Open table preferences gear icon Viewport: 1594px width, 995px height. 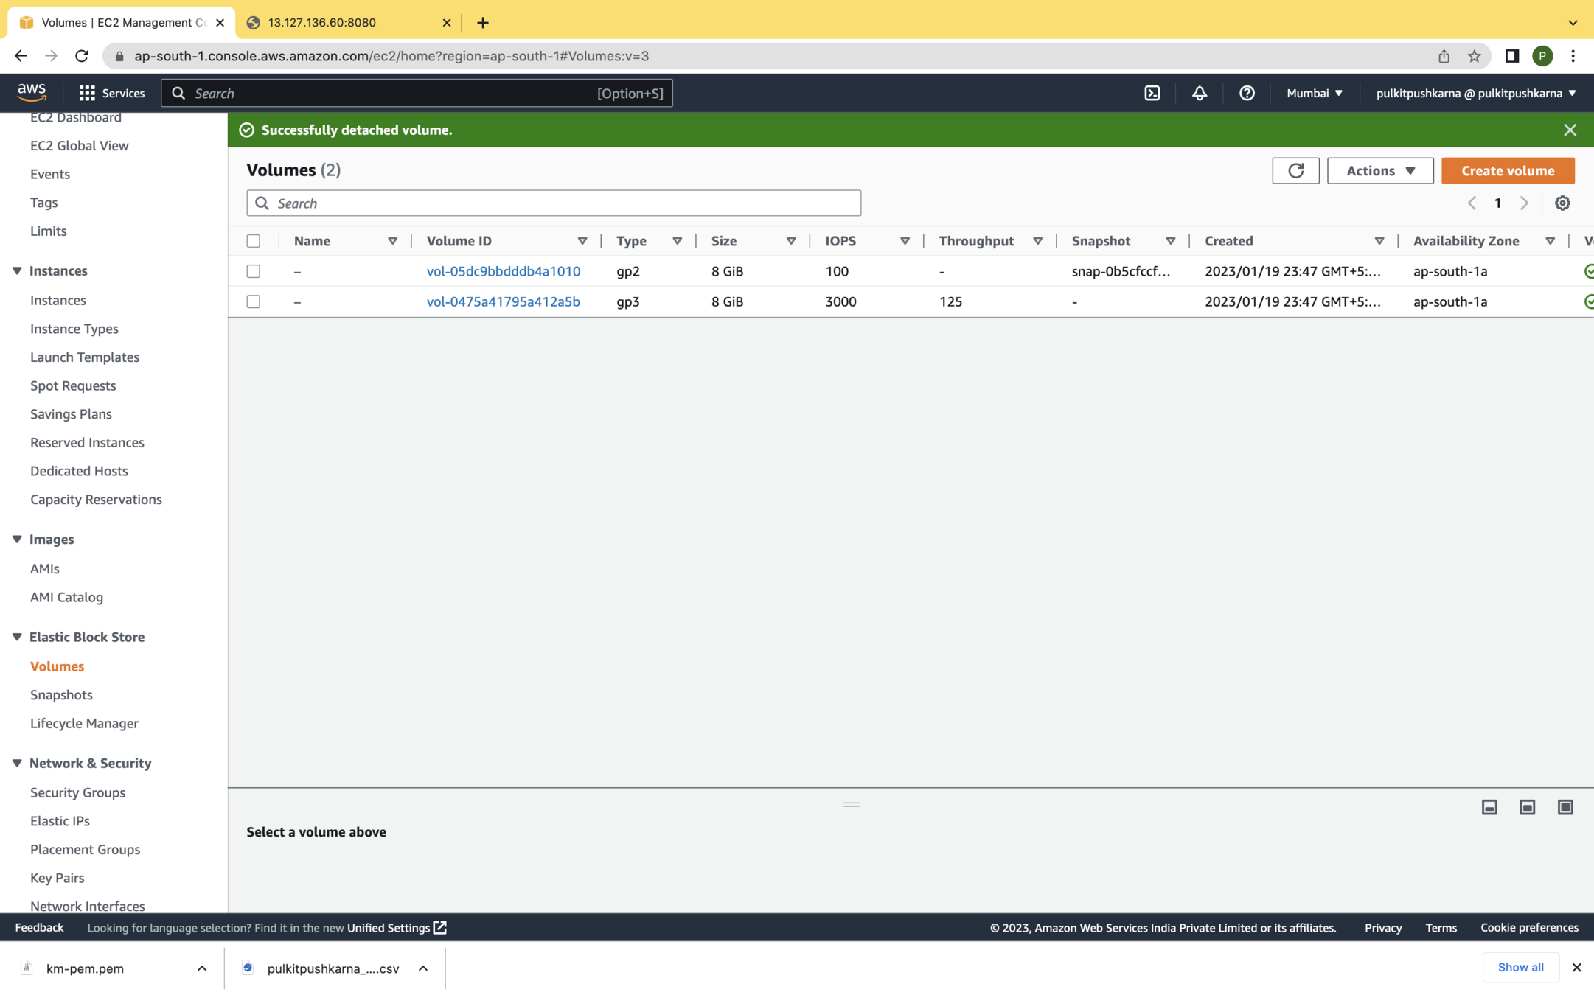click(x=1562, y=203)
